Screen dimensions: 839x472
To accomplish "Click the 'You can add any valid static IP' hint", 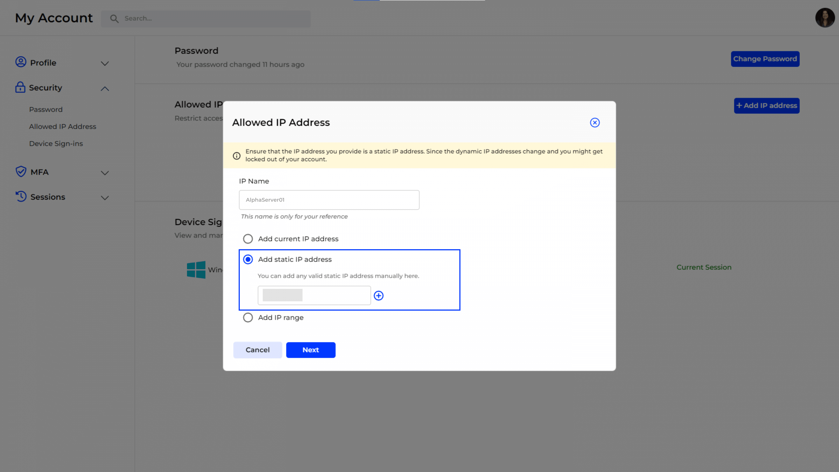I will click(339, 276).
